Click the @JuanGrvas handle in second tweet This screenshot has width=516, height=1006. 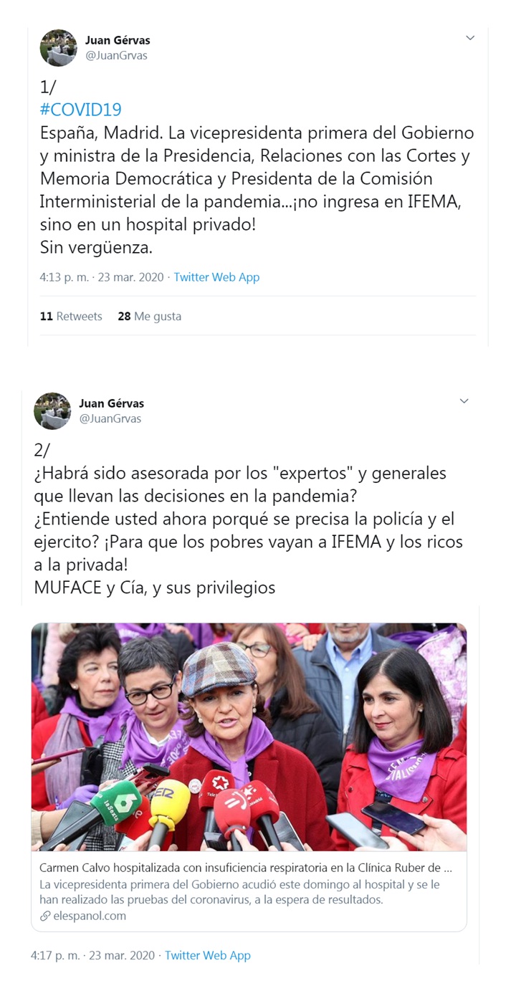click(110, 418)
